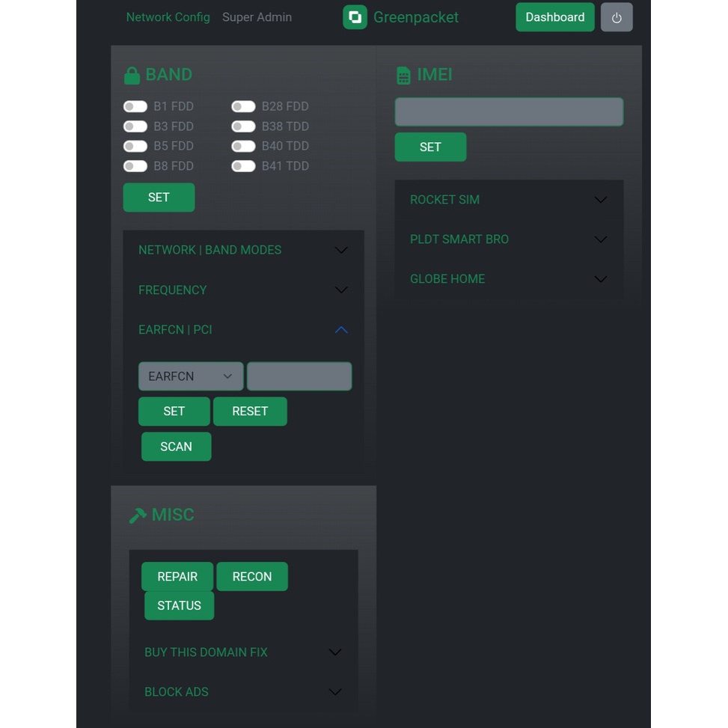Go to the Dashboard
Image resolution: width=728 pixels, height=728 pixels.
(x=554, y=17)
